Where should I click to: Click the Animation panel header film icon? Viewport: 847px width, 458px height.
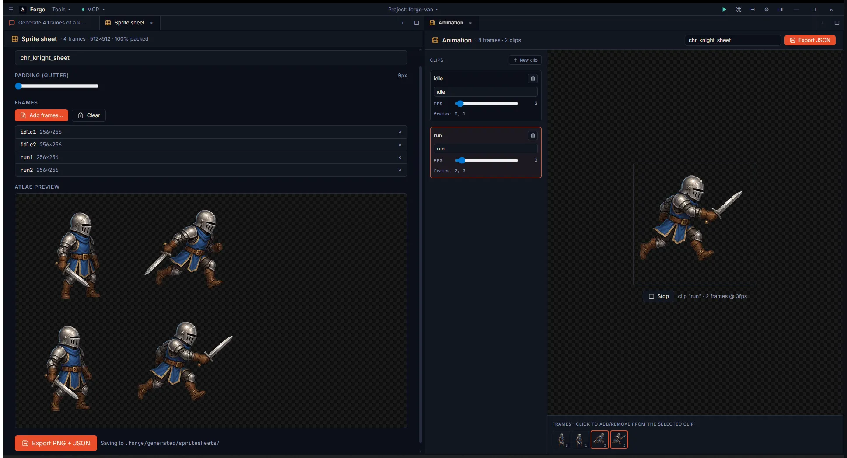[x=435, y=40]
